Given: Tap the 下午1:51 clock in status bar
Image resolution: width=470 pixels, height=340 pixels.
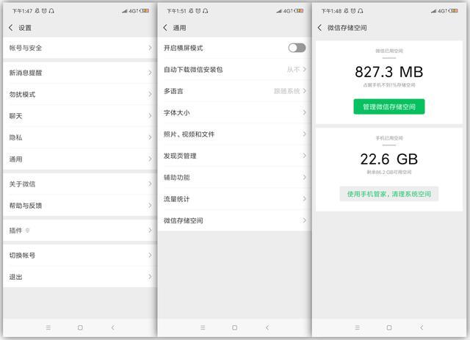Looking at the screenshot, I should tap(176, 11).
